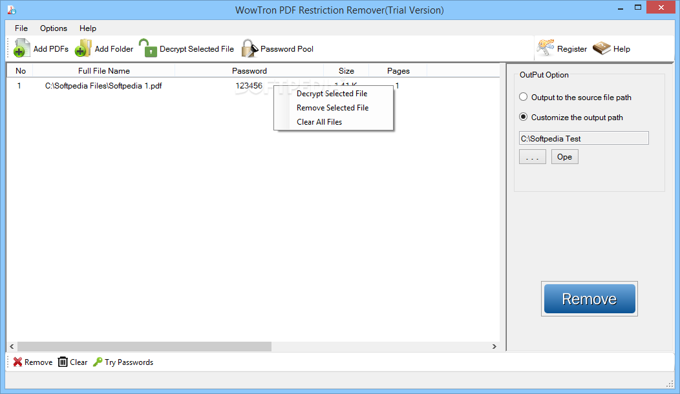This screenshot has width=680, height=394.
Task: Close the WowTron PDF Restriction Remover window
Action: click(661, 7)
